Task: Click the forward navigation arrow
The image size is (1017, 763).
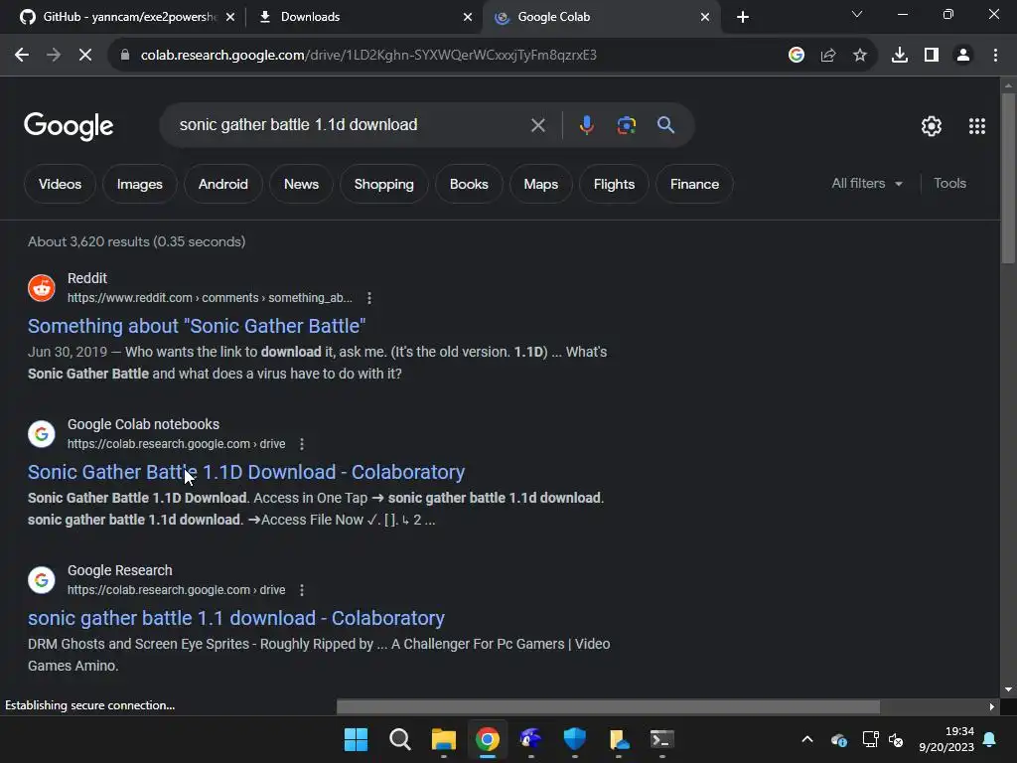Action: [54, 56]
